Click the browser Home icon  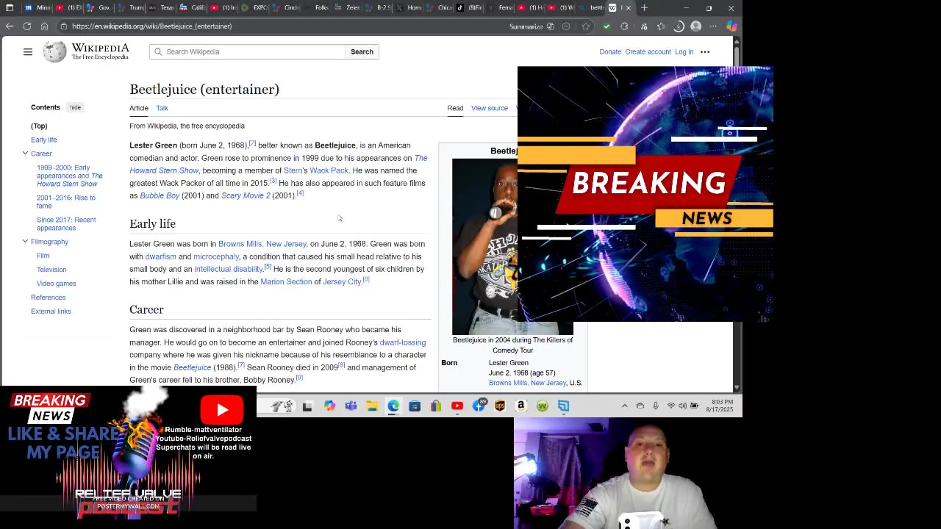[x=44, y=26]
